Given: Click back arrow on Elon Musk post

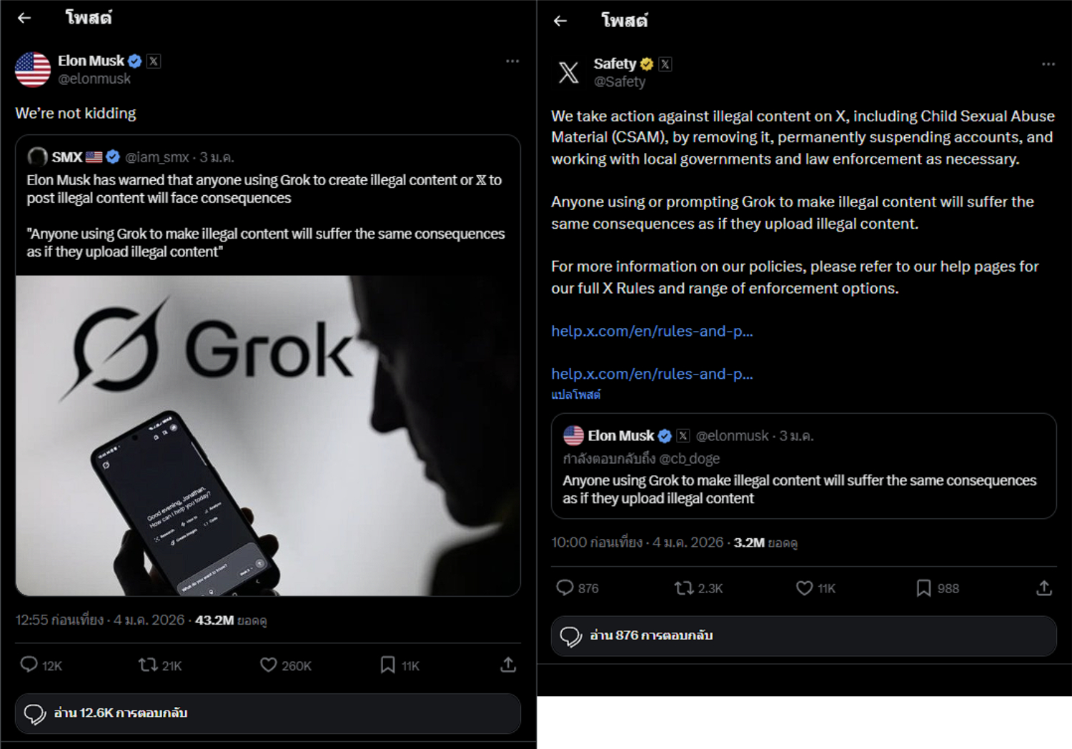Looking at the screenshot, I should click(x=24, y=18).
